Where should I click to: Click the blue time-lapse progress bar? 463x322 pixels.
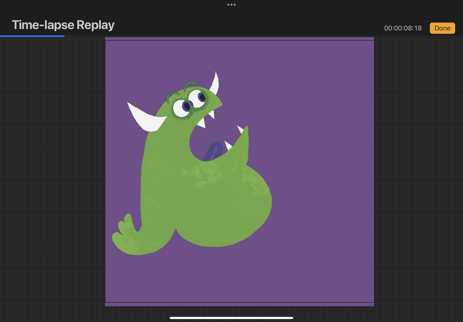(32, 36)
